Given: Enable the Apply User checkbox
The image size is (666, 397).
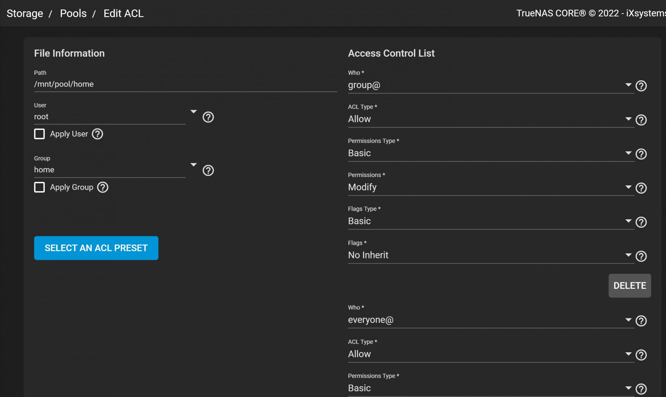Looking at the screenshot, I should (x=40, y=134).
